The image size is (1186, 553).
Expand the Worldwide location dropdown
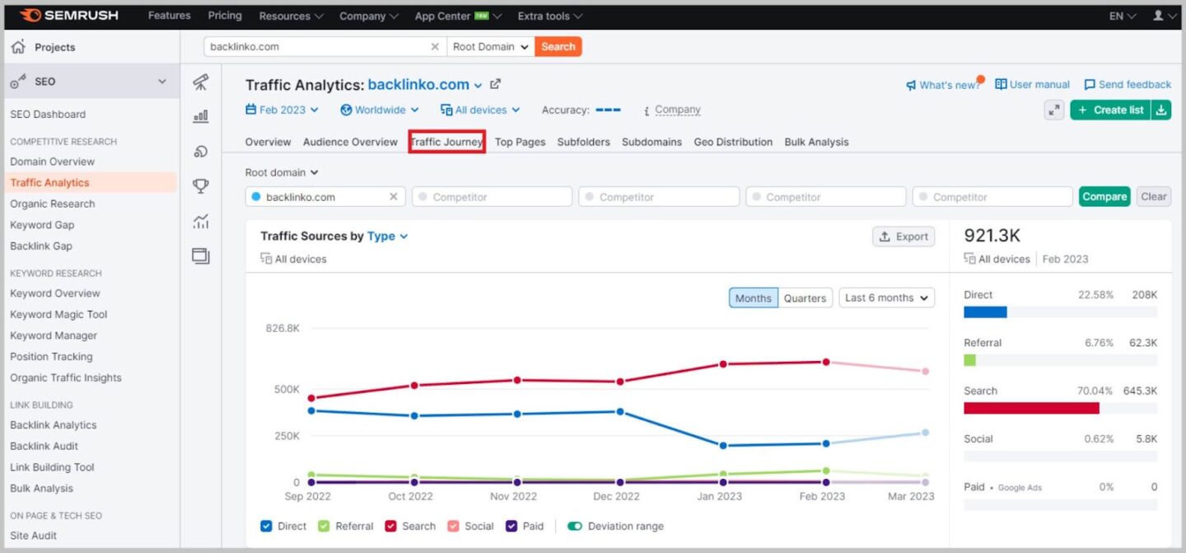pos(379,109)
